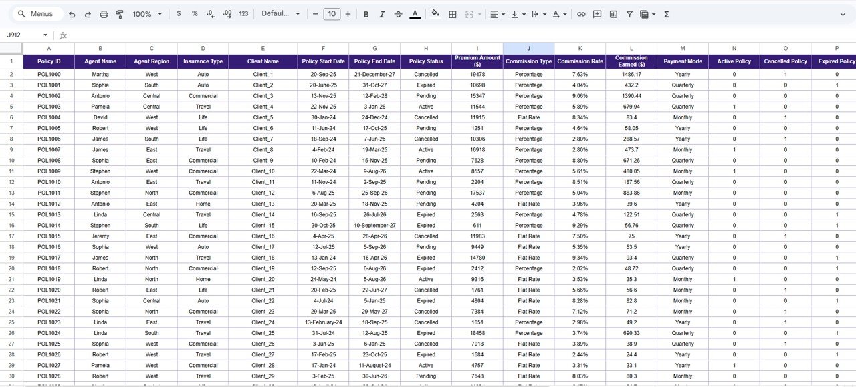Open the text color dropdown

click(x=415, y=13)
